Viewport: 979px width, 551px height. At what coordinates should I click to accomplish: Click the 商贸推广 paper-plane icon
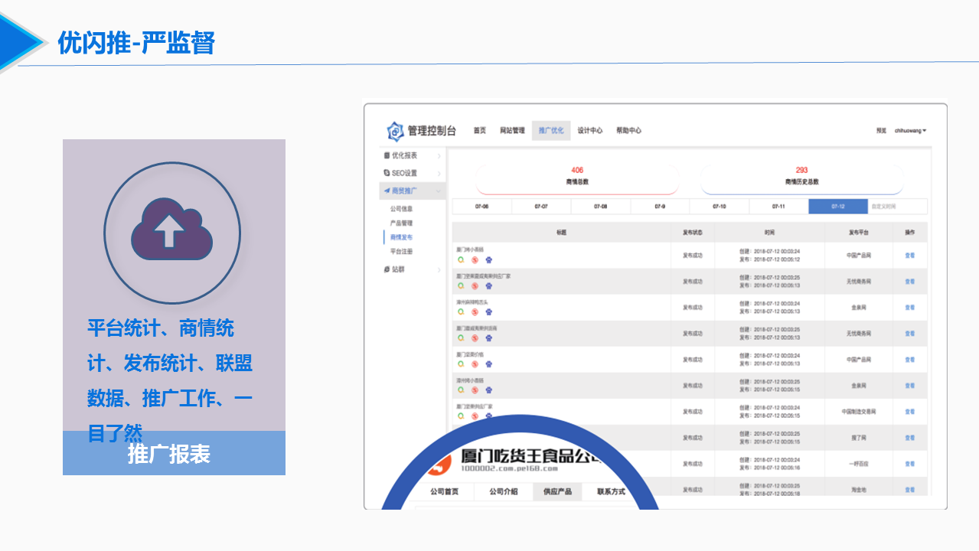[387, 191]
